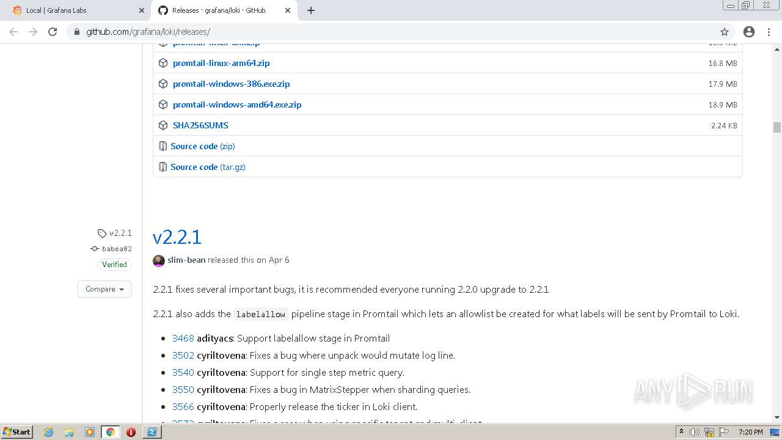
Task: Open Chrome's three-dot menu
Action: coord(769,32)
